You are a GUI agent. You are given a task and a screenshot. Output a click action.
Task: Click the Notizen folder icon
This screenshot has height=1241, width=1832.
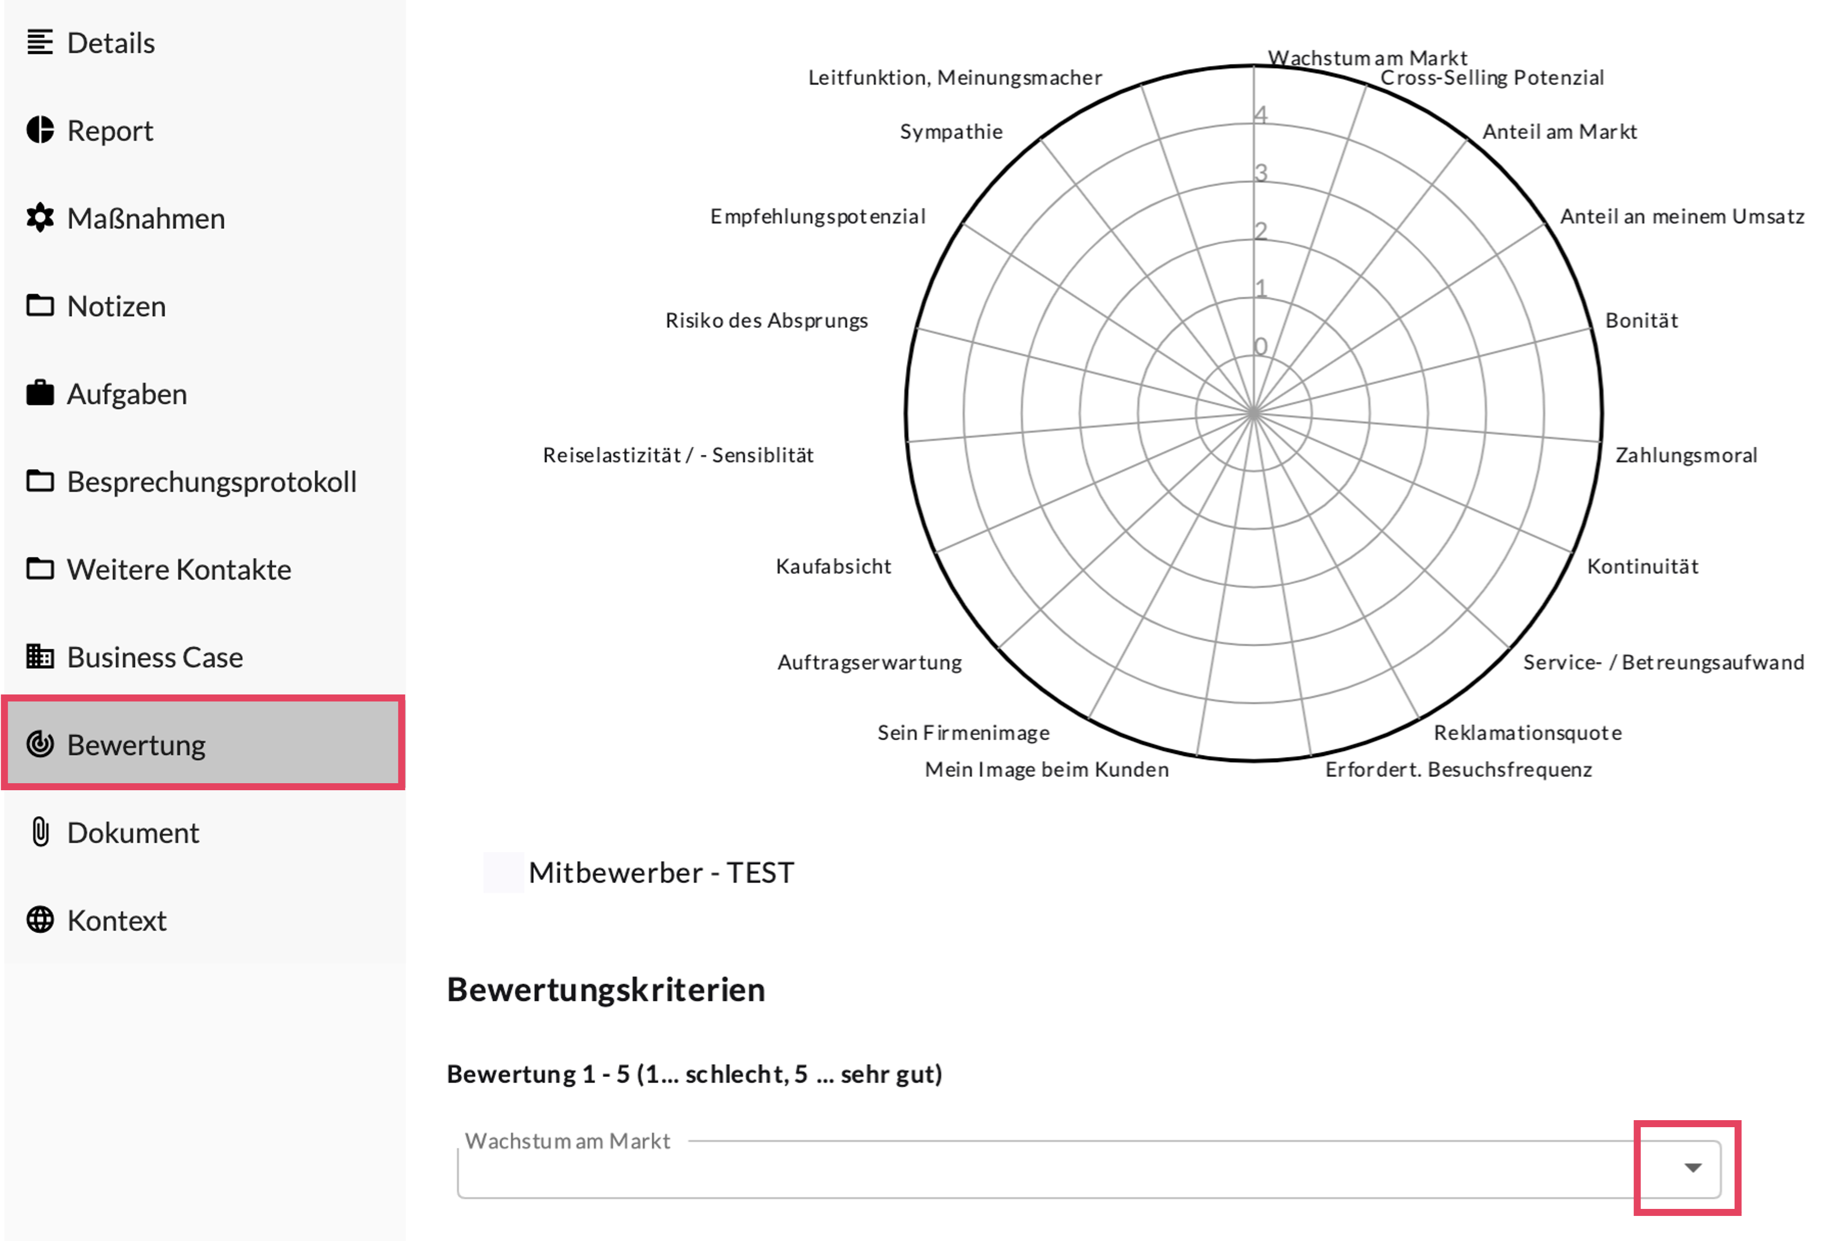click(x=40, y=306)
